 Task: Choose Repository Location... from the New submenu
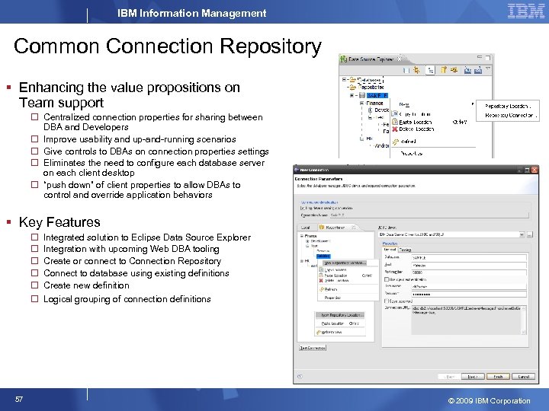[x=508, y=106]
